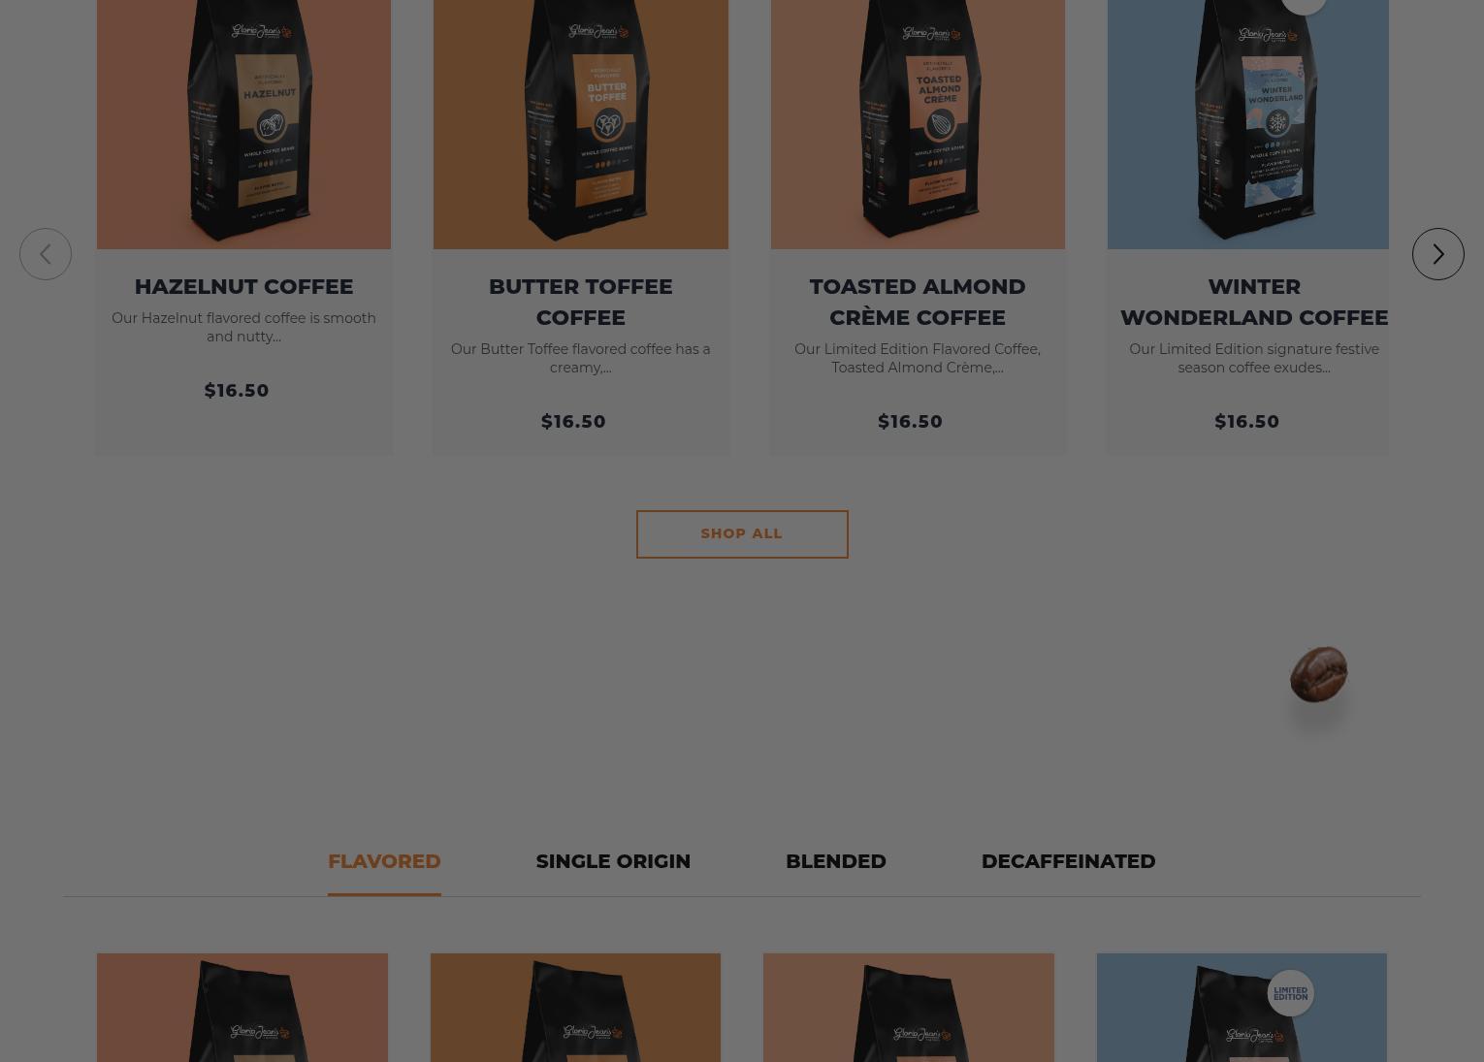This screenshot has width=1484, height=1062.
Task: Switch to the Decaffeinated tab
Action: point(1068,861)
